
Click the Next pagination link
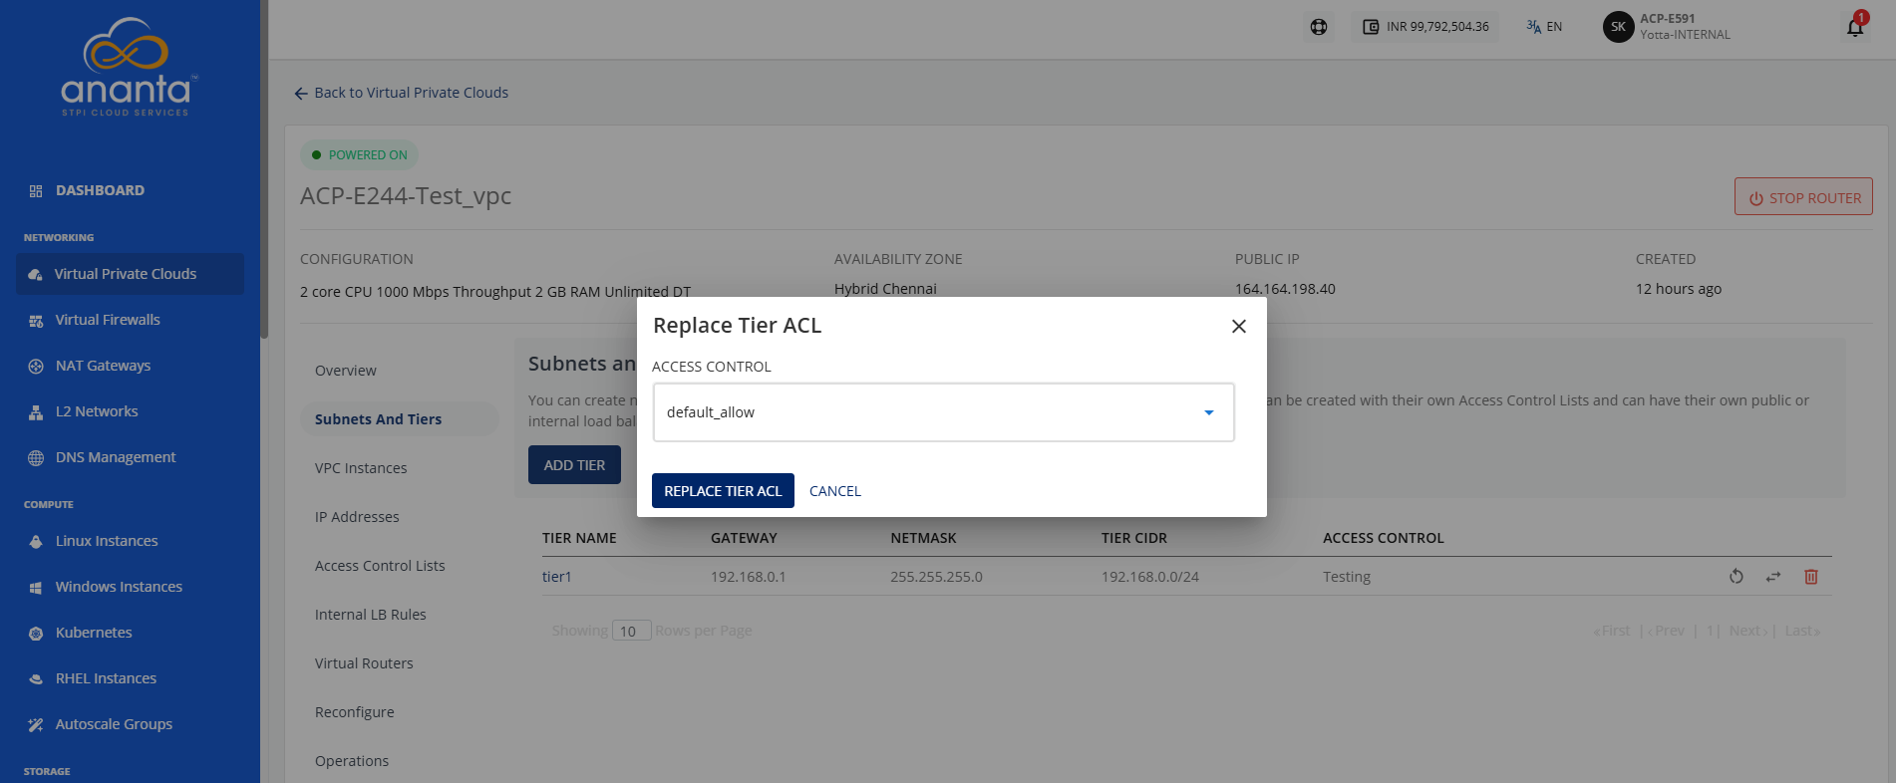[1746, 631]
